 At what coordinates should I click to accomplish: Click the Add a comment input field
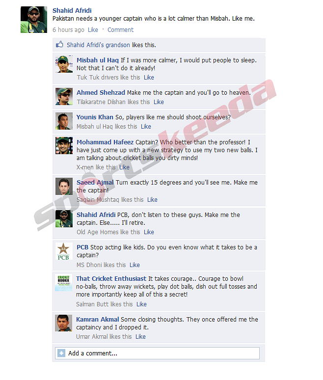(157, 353)
